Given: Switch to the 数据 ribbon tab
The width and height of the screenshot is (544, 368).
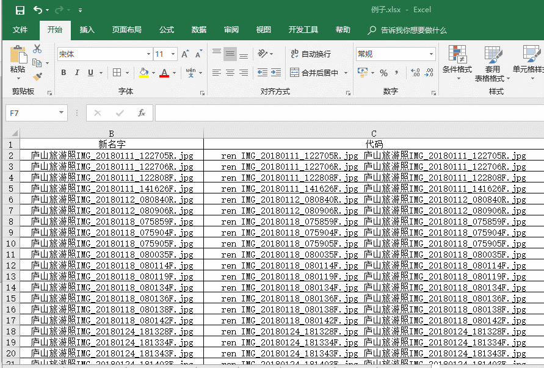Looking at the screenshot, I should (x=199, y=30).
